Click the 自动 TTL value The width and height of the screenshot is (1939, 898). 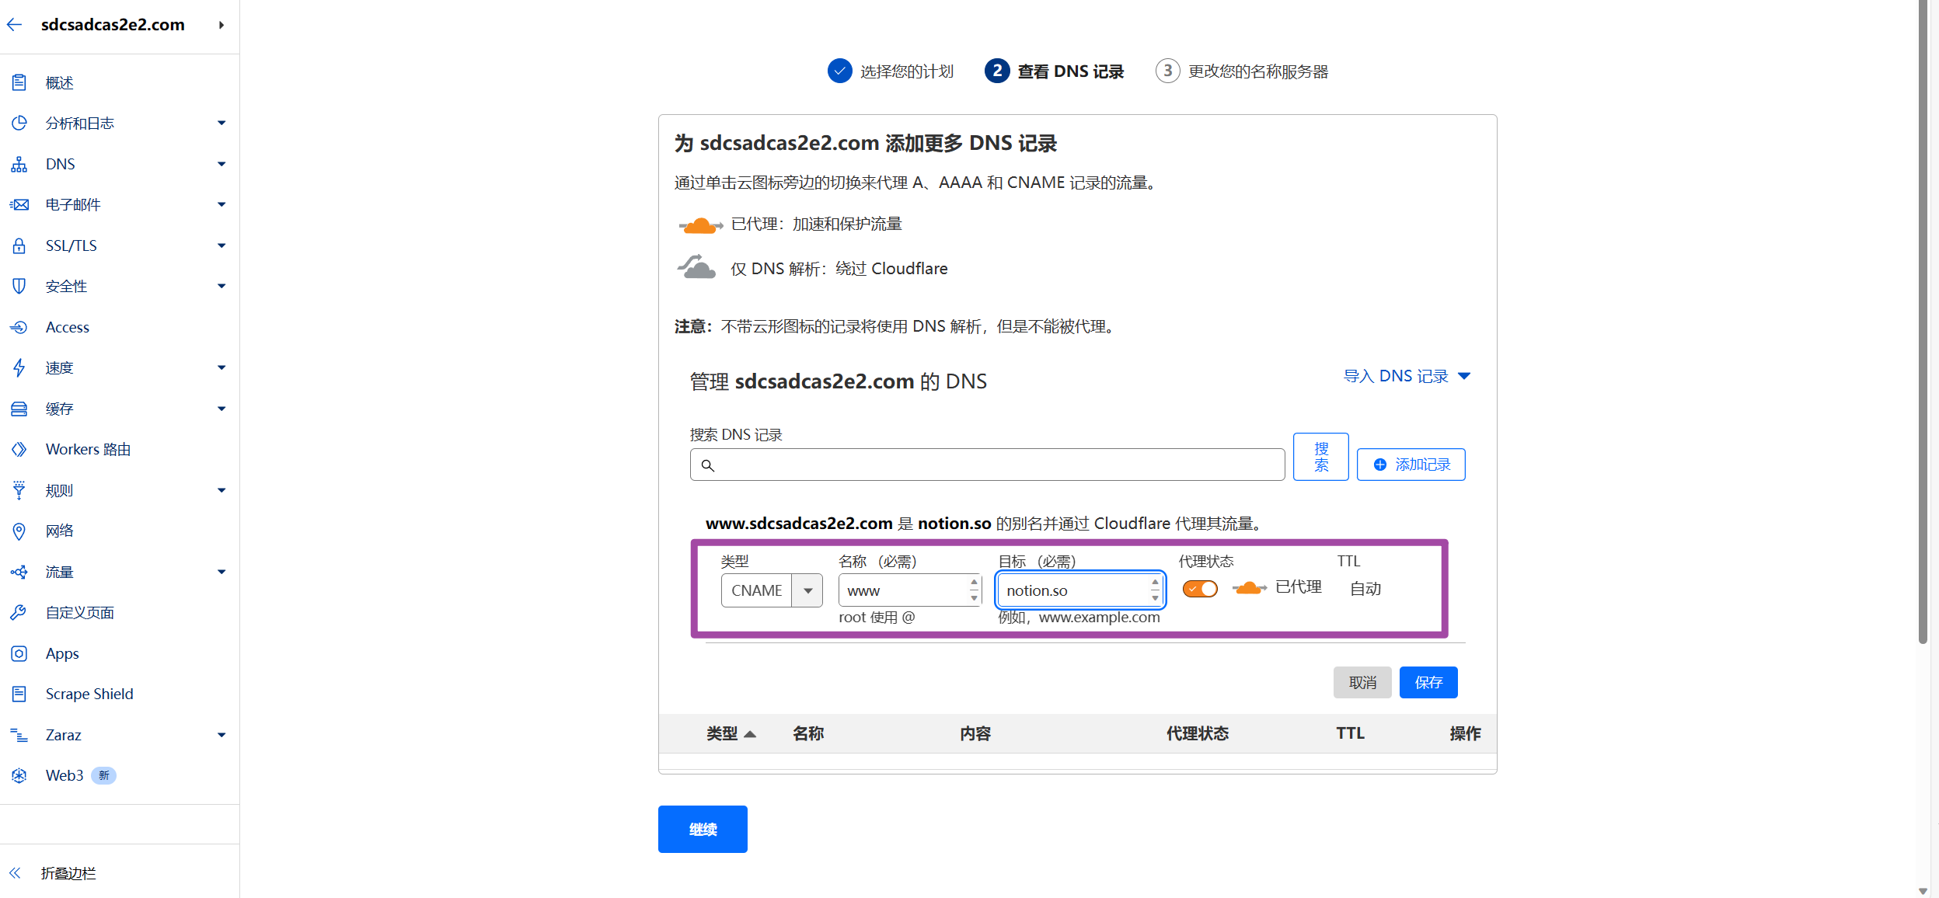(1365, 589)
